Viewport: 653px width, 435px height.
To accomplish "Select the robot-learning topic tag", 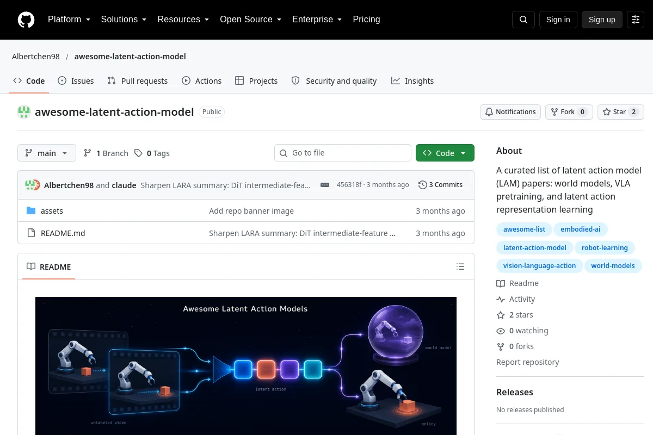I will coord(605,248).
